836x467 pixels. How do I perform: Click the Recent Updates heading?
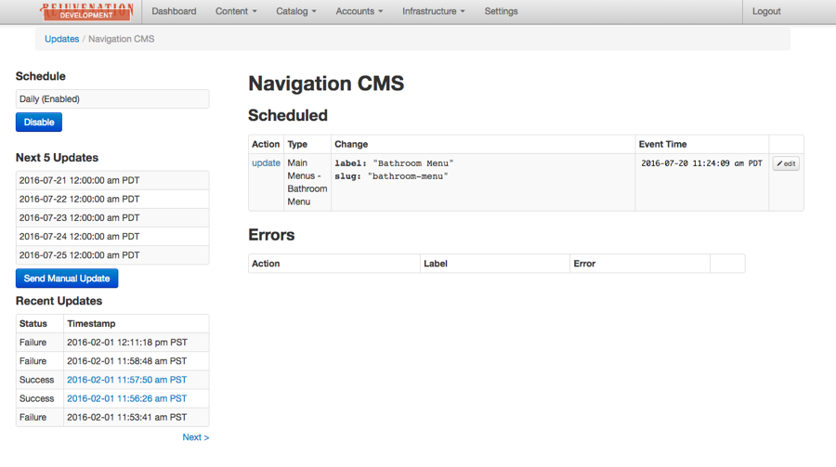pyautogui.click(x=59, y=301)
